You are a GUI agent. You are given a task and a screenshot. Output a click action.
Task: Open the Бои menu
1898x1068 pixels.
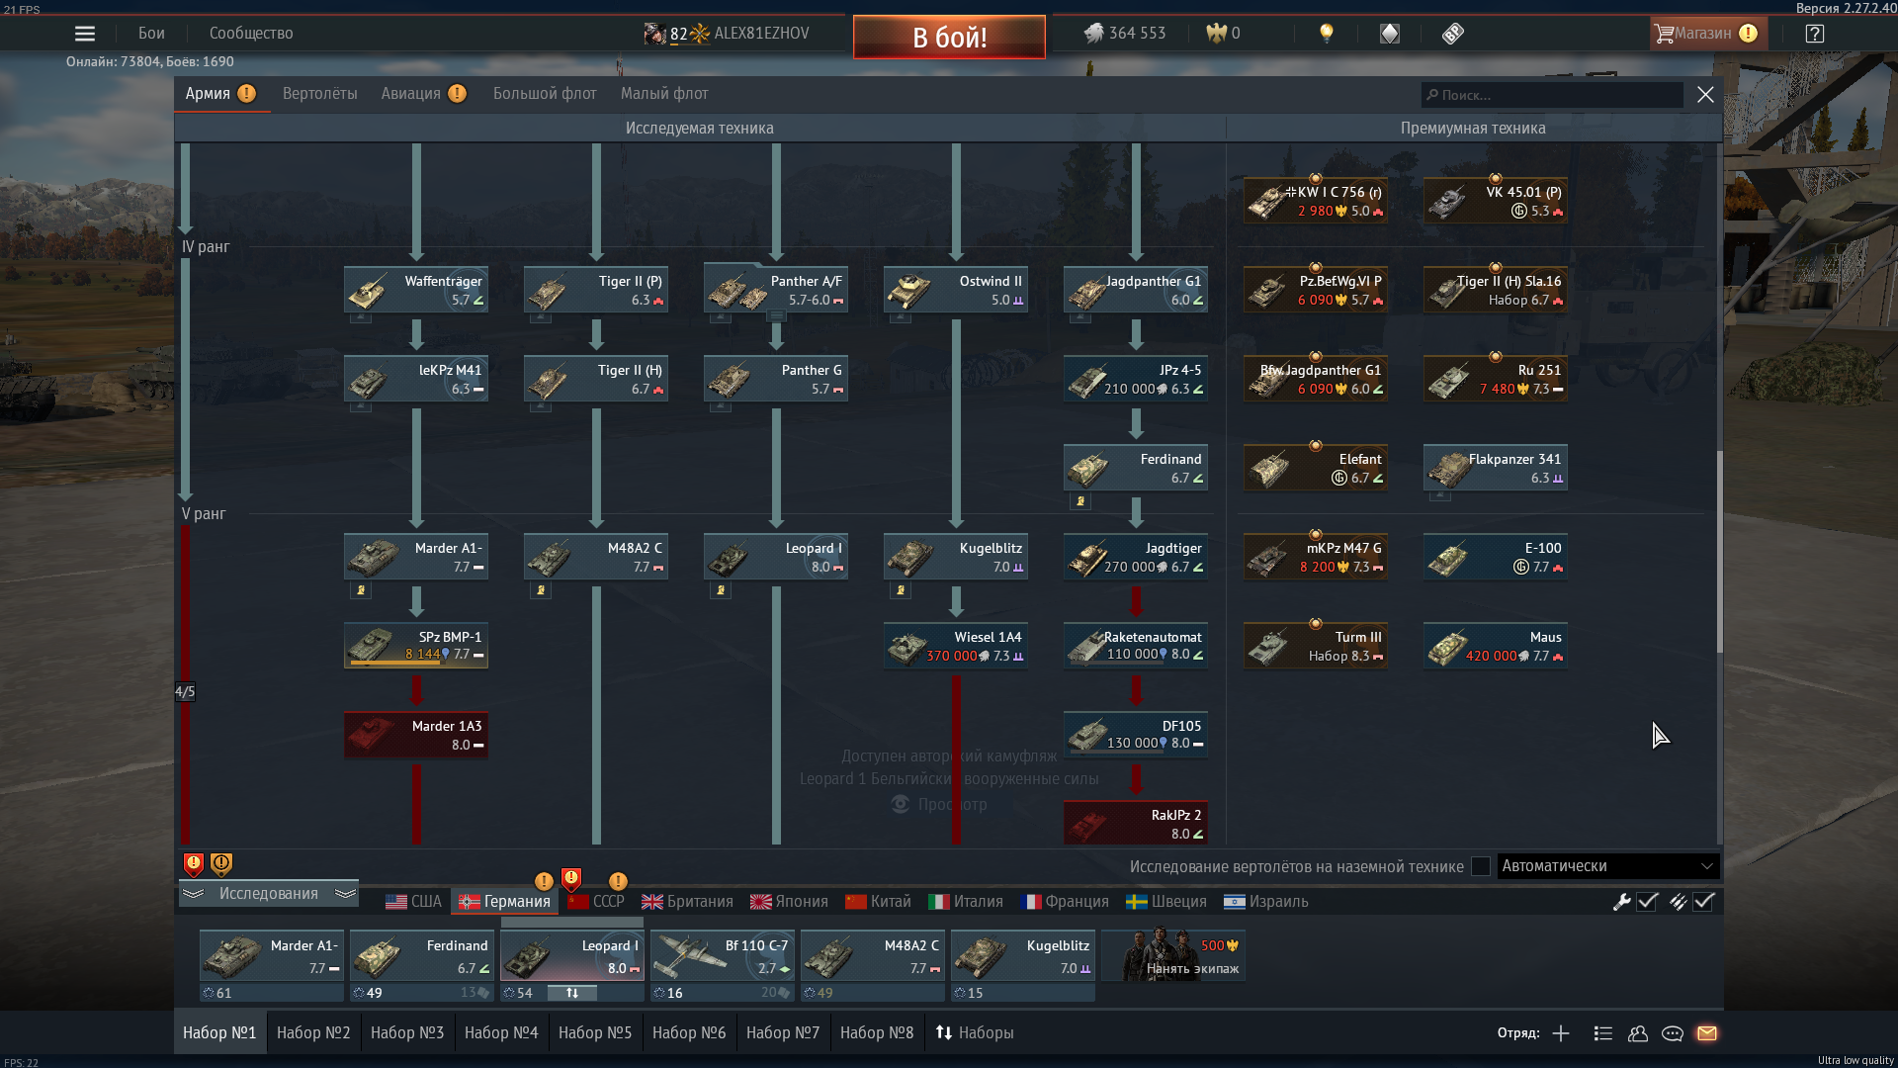tap(151, 34)
